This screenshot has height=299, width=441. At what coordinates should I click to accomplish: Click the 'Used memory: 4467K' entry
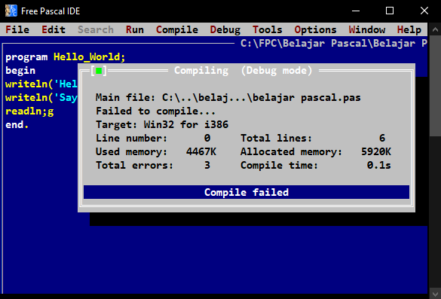(156, 151)
